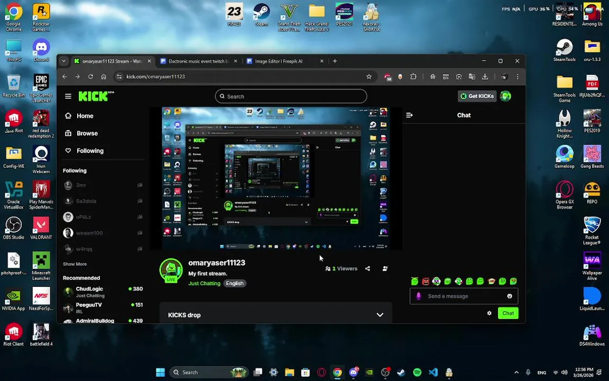Screen dimensions: 609x381
Task: Open recommended channel ChudLogic
Action: pos(103,292)
